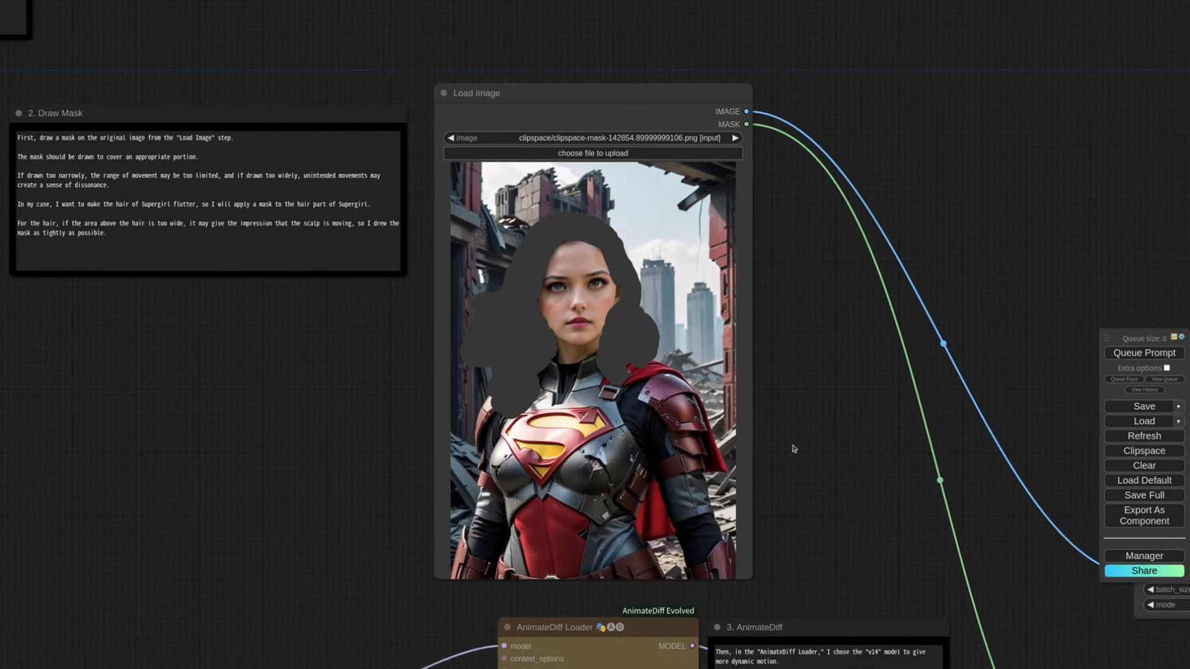Collapse the 3. AnimateDiff note node dot

717,627
